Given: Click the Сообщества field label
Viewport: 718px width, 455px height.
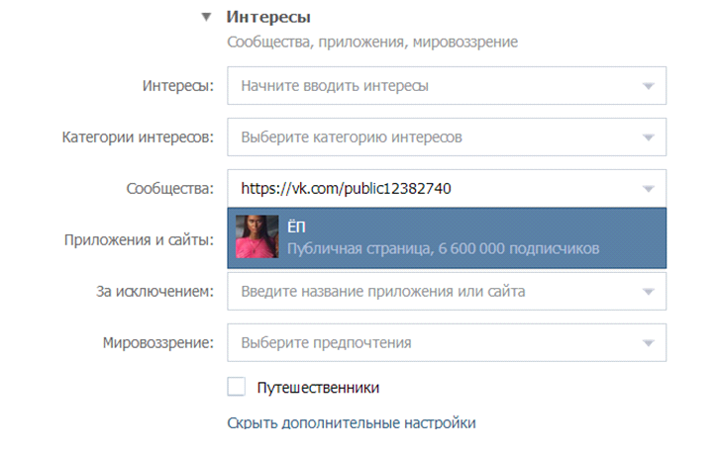Looking at the screenshot, I should point(170,188).
